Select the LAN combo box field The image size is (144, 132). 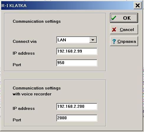coord(77,40)
